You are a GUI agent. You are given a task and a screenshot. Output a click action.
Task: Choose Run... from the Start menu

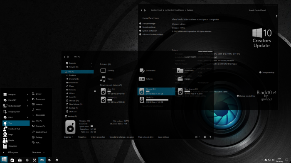tap(36, 143)
